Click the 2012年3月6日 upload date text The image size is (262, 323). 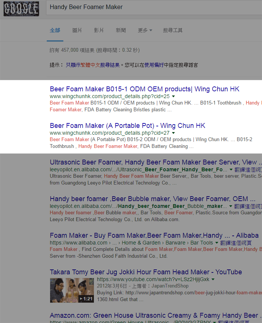pos(112,286)
